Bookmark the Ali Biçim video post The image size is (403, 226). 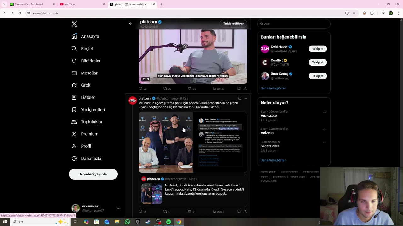click(239, 89)
